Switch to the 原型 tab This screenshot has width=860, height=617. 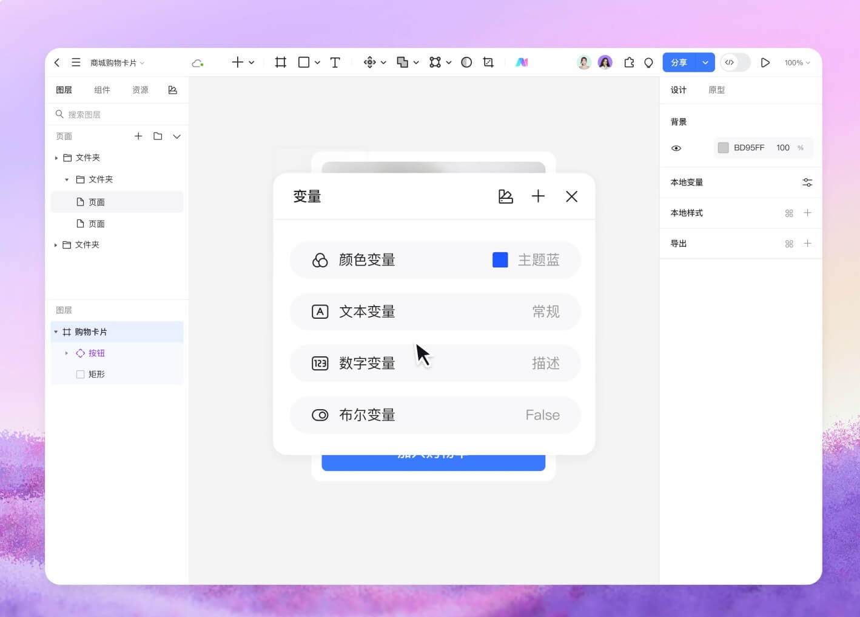click(x=716, y=90)
